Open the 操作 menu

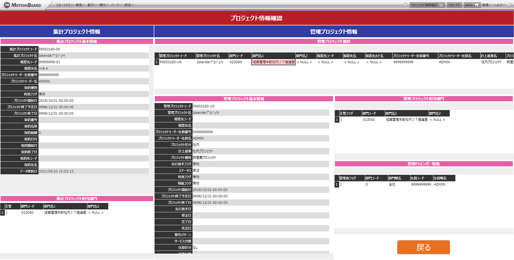104,5
